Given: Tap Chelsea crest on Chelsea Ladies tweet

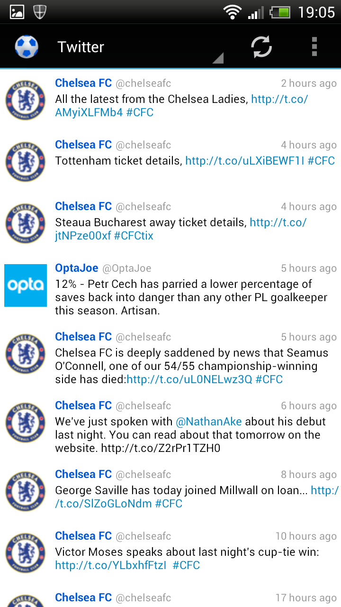Looking at the screenshot, I should [26, 100].
